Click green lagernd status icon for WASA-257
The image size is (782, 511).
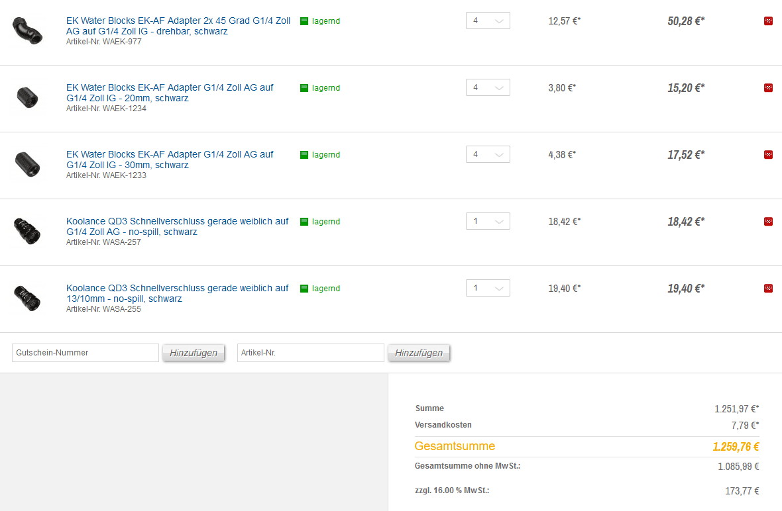point(304,221)
